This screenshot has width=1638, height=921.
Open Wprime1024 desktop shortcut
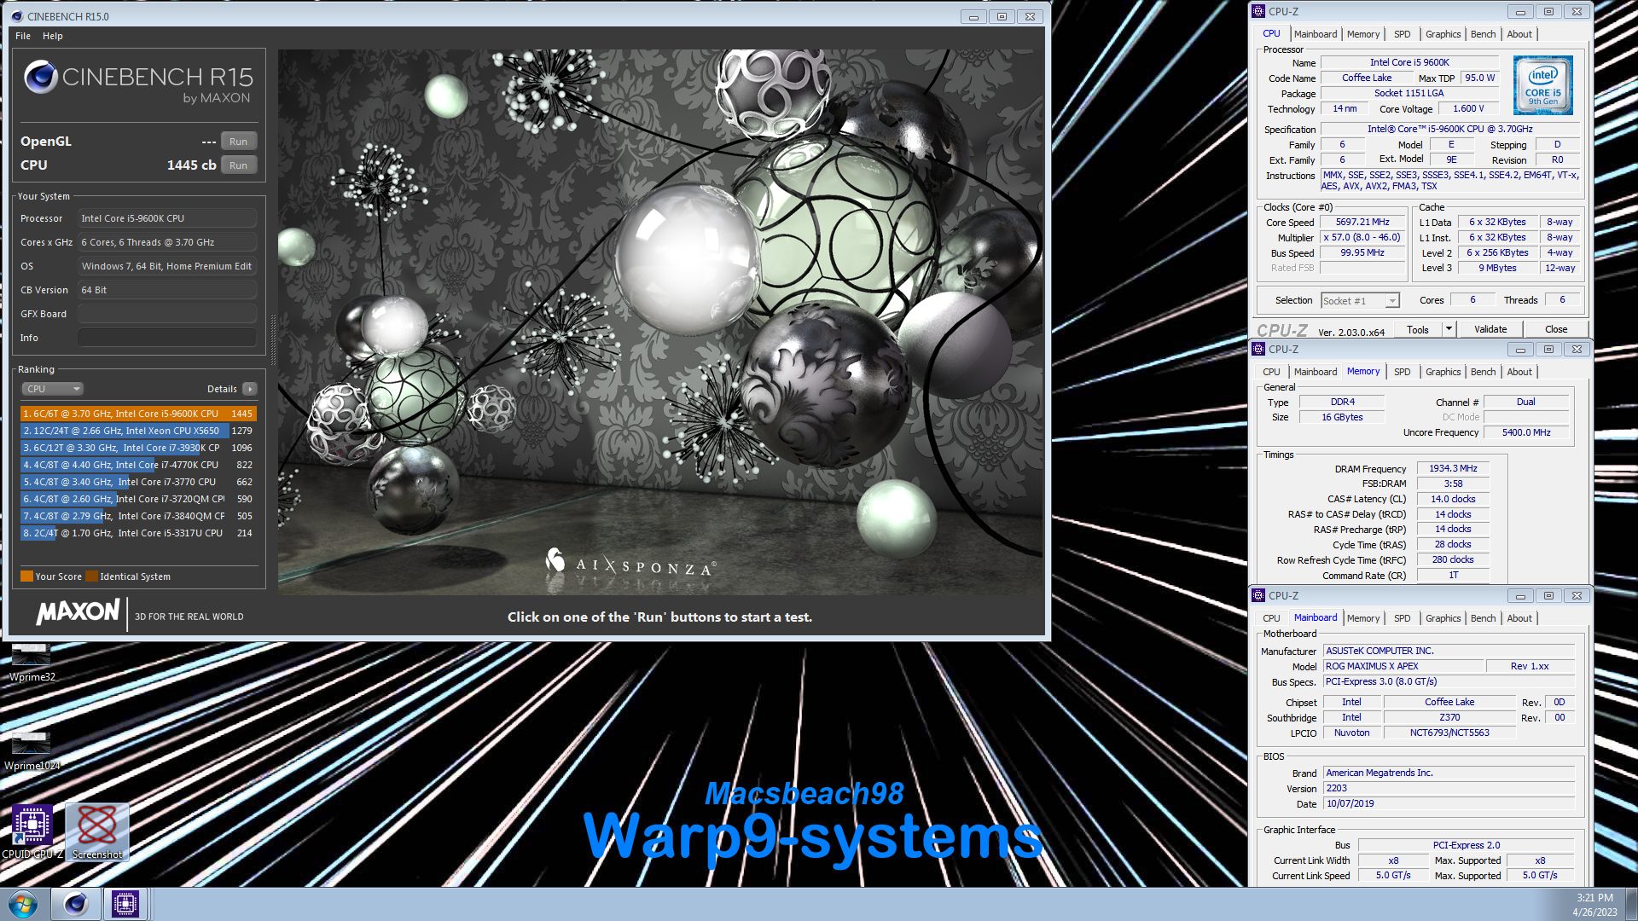pos(32,750)
